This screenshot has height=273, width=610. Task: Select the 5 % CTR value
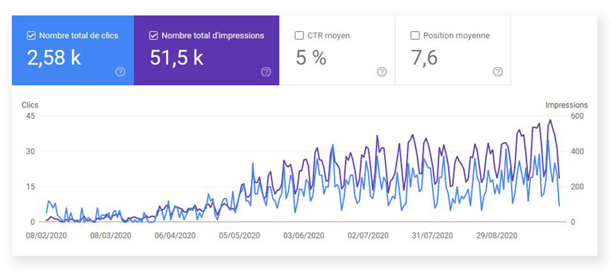point(311,58)
